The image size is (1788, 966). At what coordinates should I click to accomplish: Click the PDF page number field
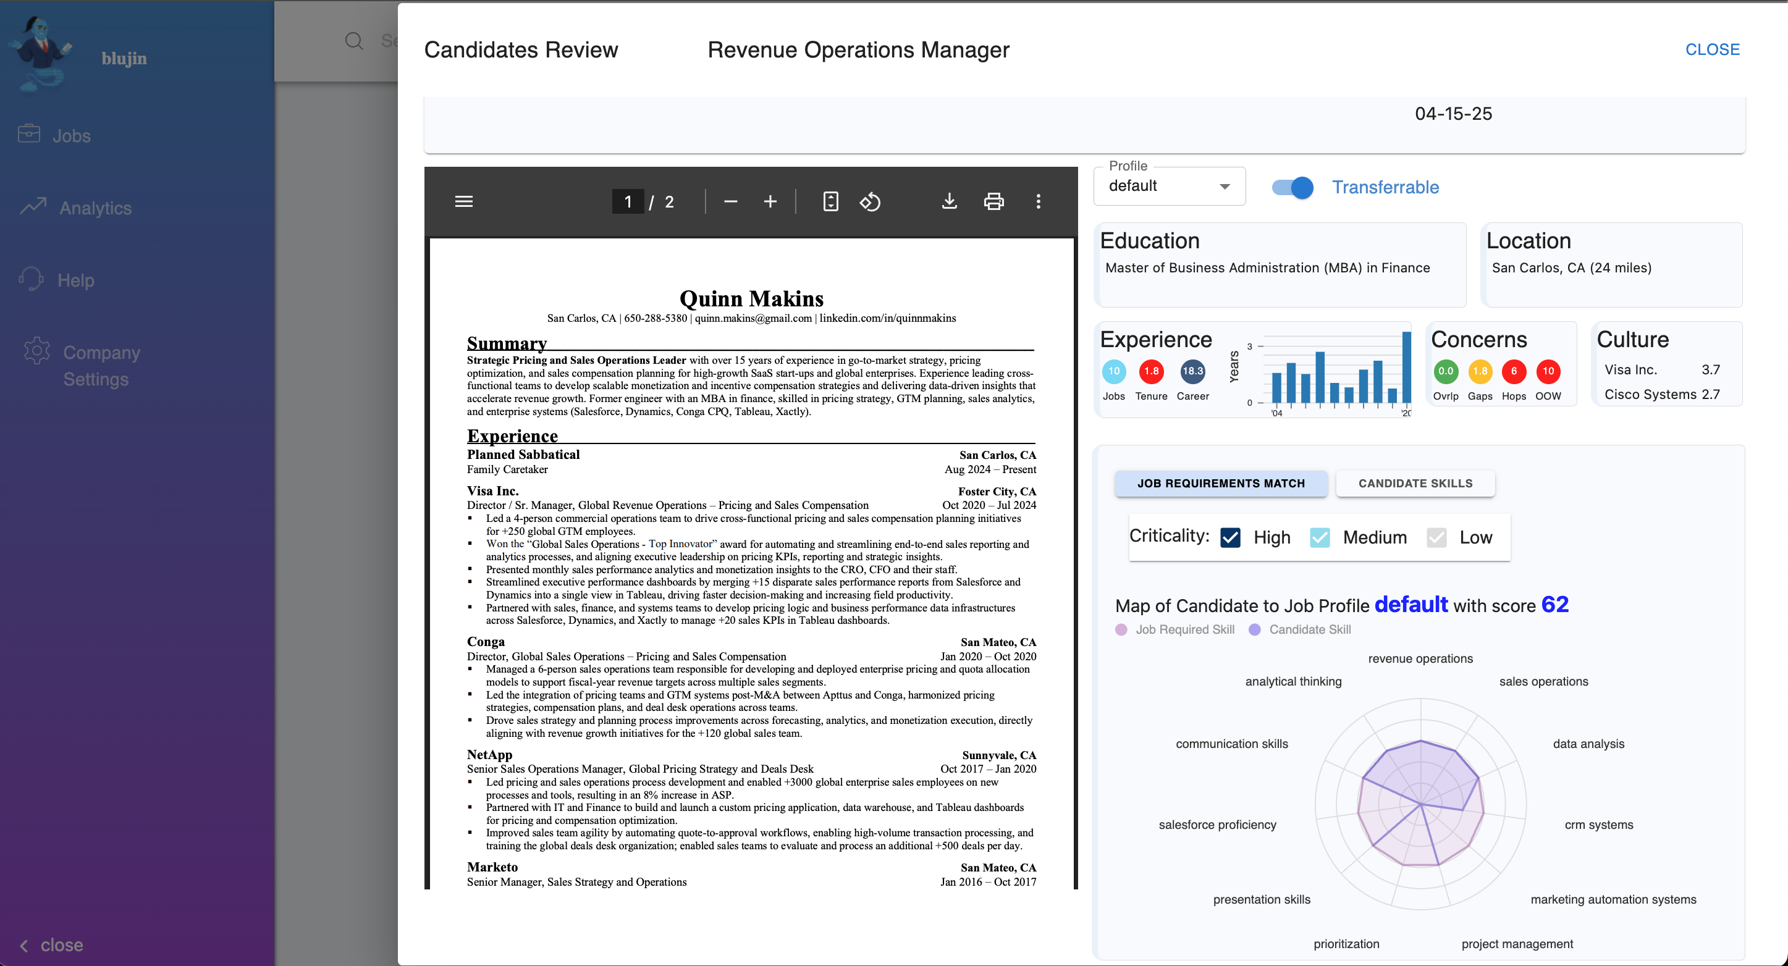(628, 201)
